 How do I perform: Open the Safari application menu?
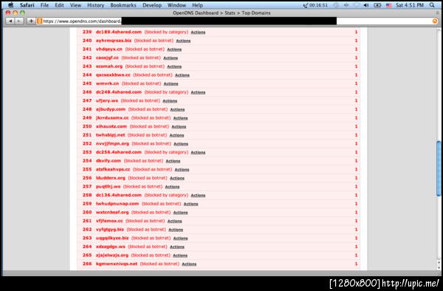tap(27, 5)
